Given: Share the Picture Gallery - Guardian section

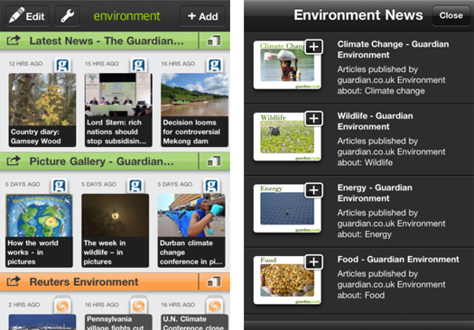Looking at the screenshot, I should coord(14,160).
